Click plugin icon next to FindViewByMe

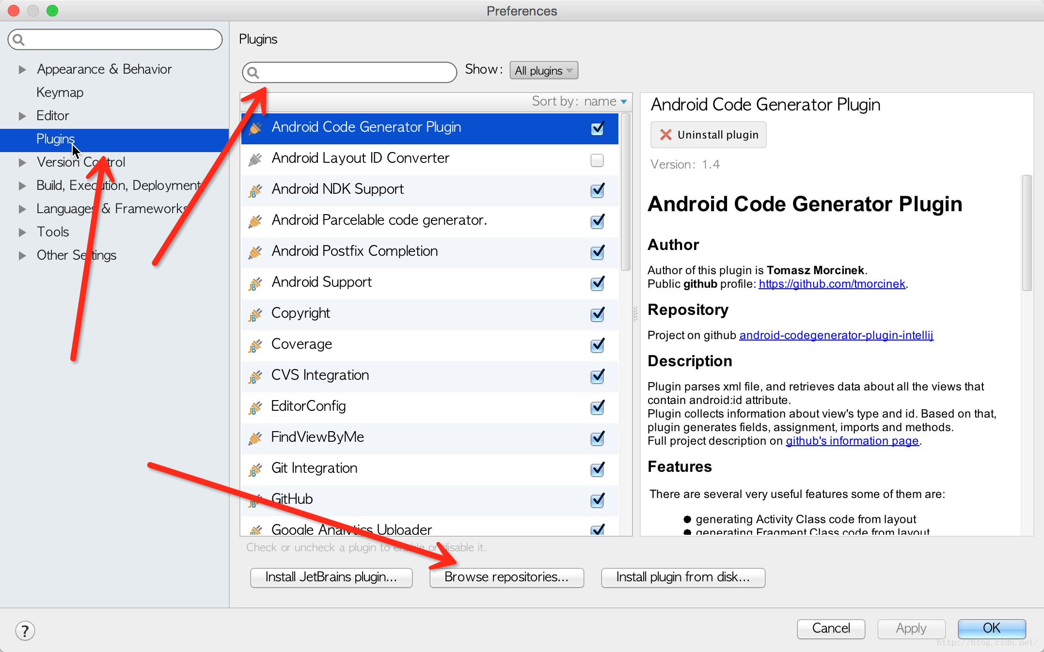255,438
